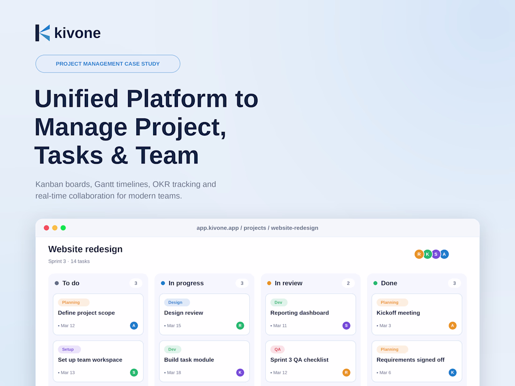Open the Design review task
The image size is (515, 386).
click(204, 314)
